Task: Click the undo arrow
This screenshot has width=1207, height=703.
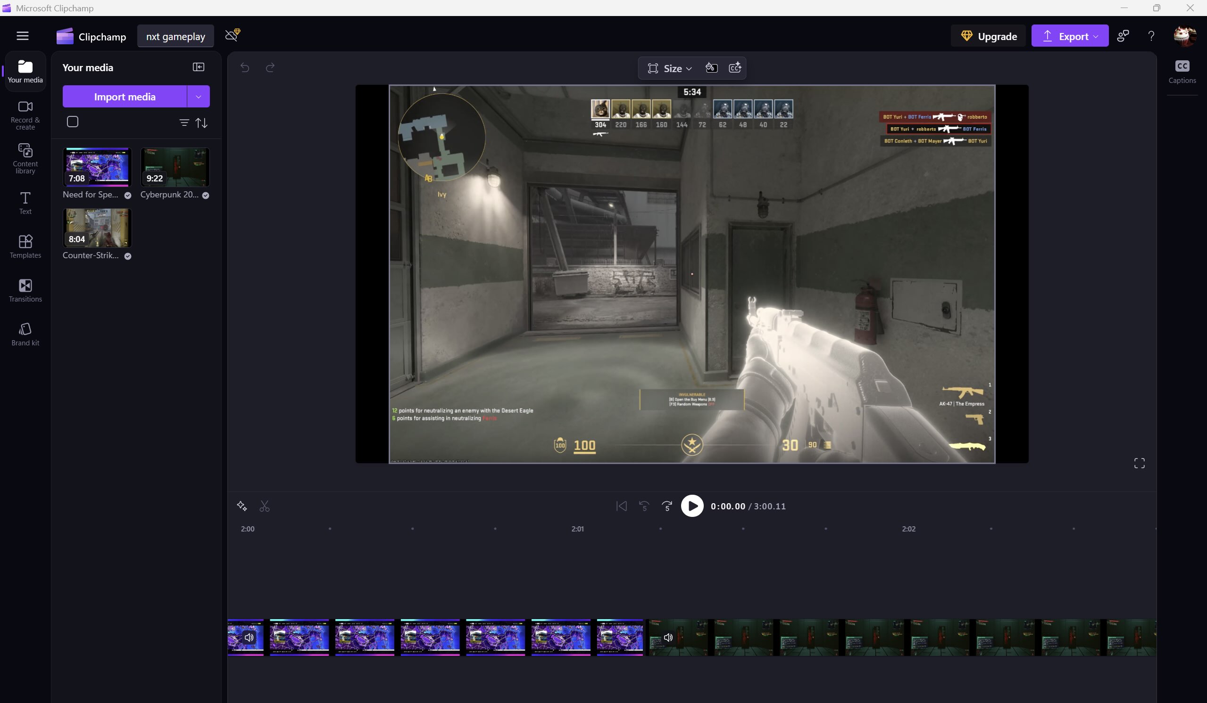Action: pos(245,67)
